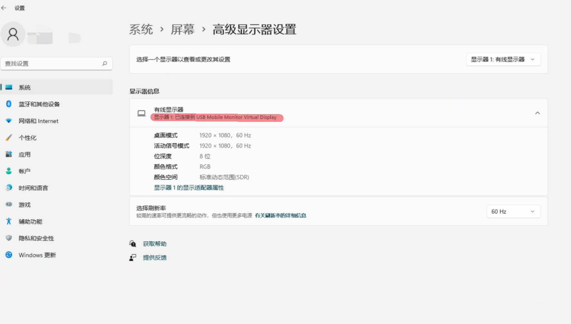Click 标准动态范围(SDR) color space value
The width and height of the screenshot is (571, 324).
point(224,177)
